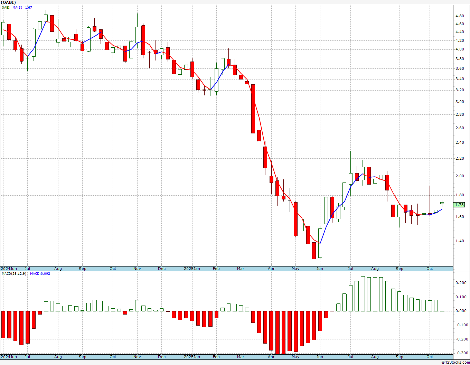Click Dec on the MACD panel date axis
The width and height of the screenshot is (470, 365).
coord(162,357)
